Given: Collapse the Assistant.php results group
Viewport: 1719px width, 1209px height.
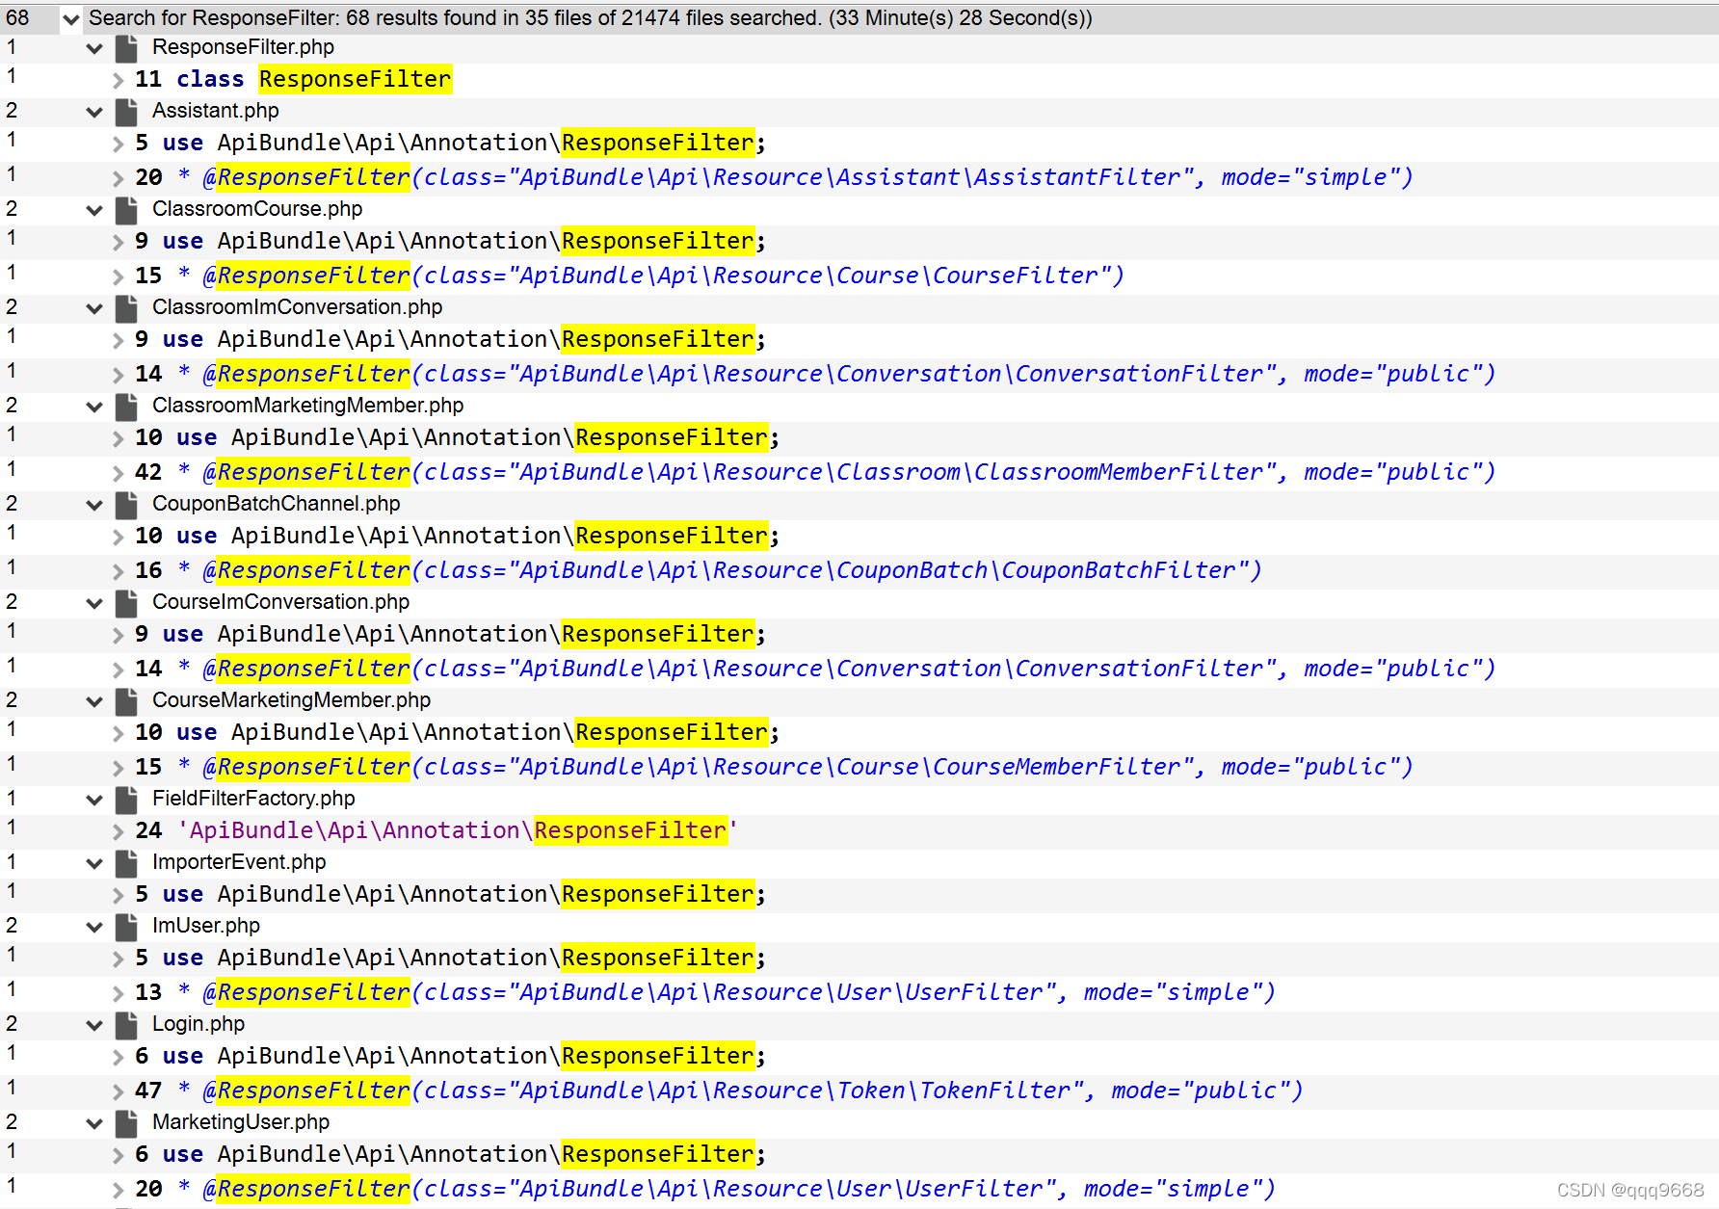Looking at the screenshot, I should tap(93, 111).
